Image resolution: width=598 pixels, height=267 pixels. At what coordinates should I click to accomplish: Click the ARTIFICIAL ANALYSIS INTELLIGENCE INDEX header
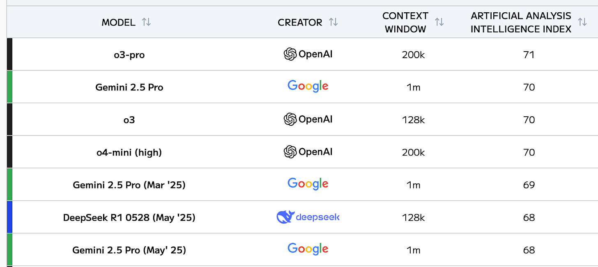coord(521,23)
